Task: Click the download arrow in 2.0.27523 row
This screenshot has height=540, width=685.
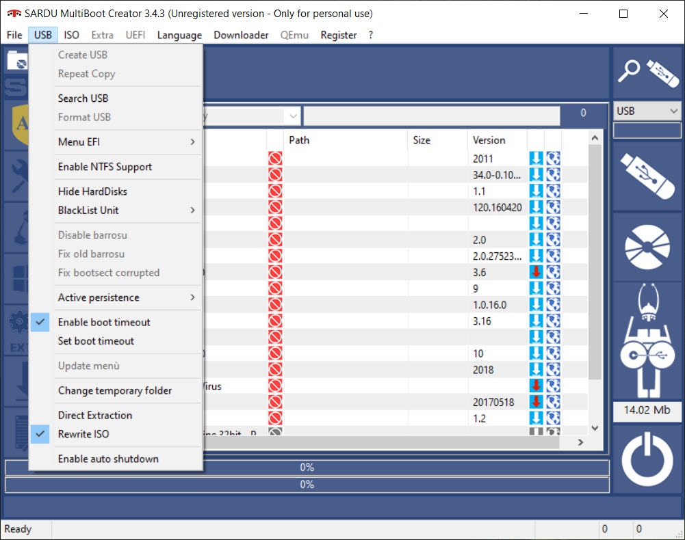Action: (536, 256)
